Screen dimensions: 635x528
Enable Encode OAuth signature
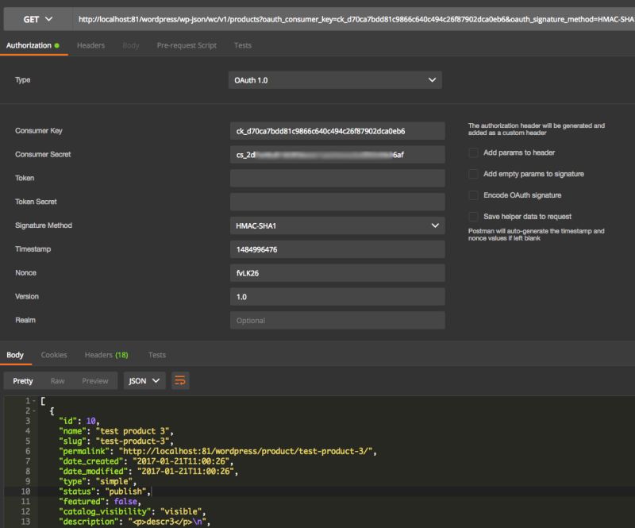point(471,195)
